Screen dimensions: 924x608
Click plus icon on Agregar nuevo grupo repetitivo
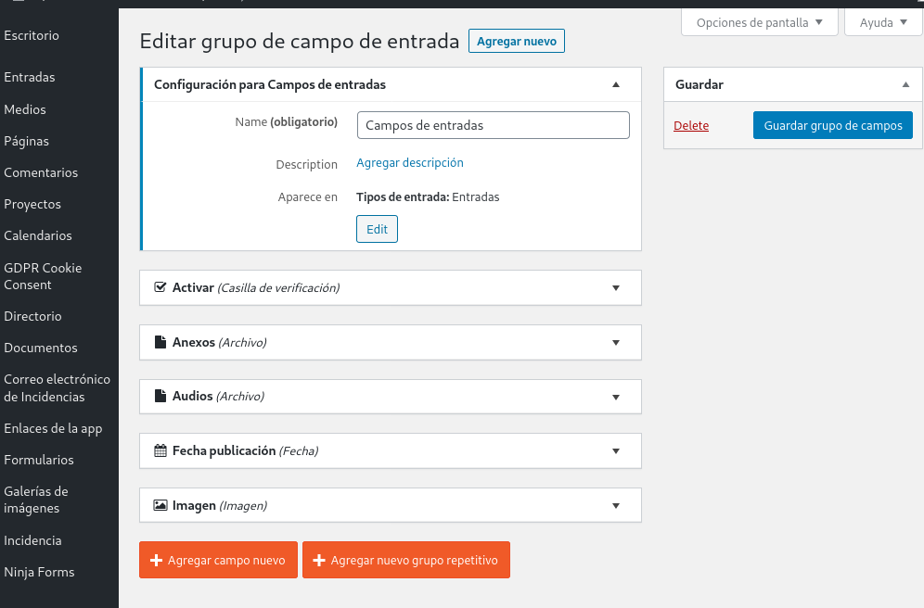pyautogui.click(x=319, y=561)
